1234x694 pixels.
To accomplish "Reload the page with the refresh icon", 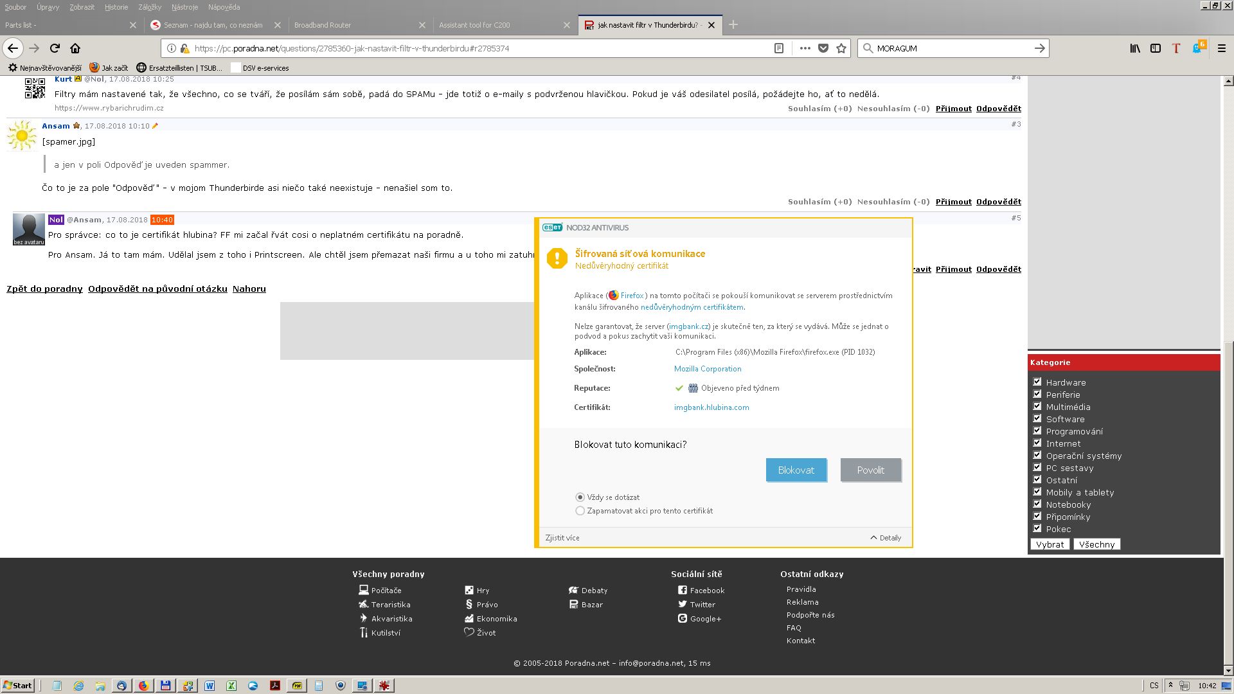I will (x=55, y=48).
